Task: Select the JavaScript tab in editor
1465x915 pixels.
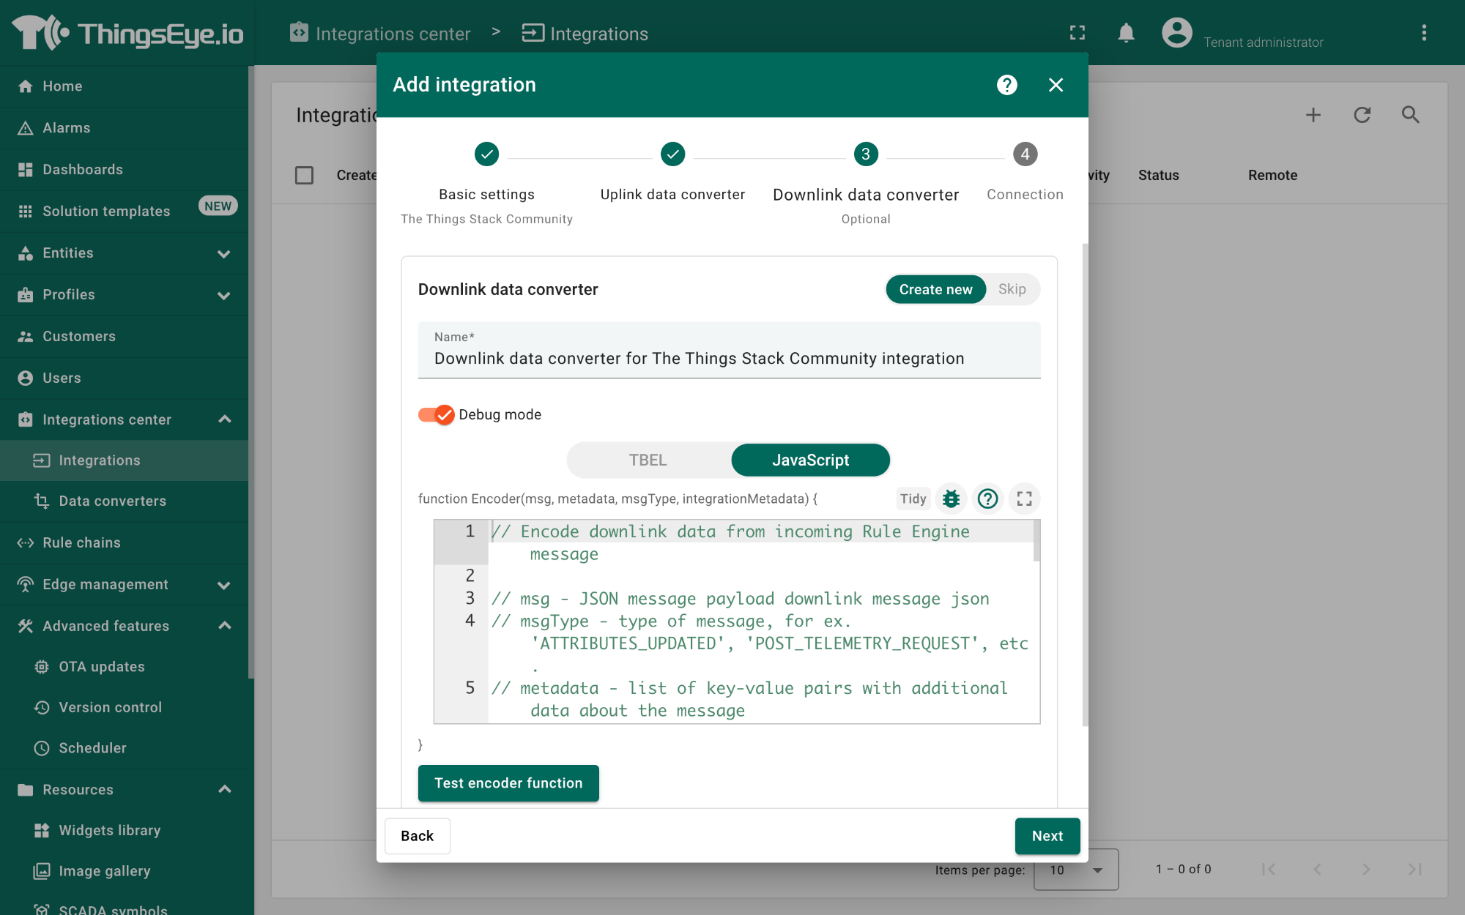Action: coord(810,460)
